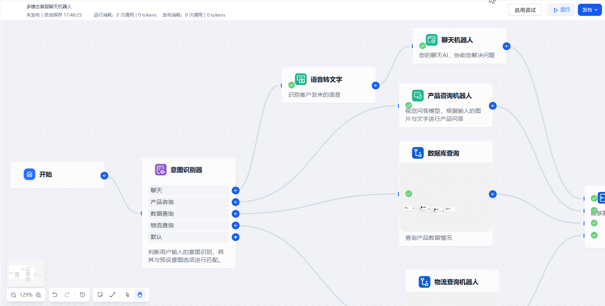Click the canvas minimap thumbnail
The width and height of the screenshot is (605, 306).
click(x=26, y=273)
